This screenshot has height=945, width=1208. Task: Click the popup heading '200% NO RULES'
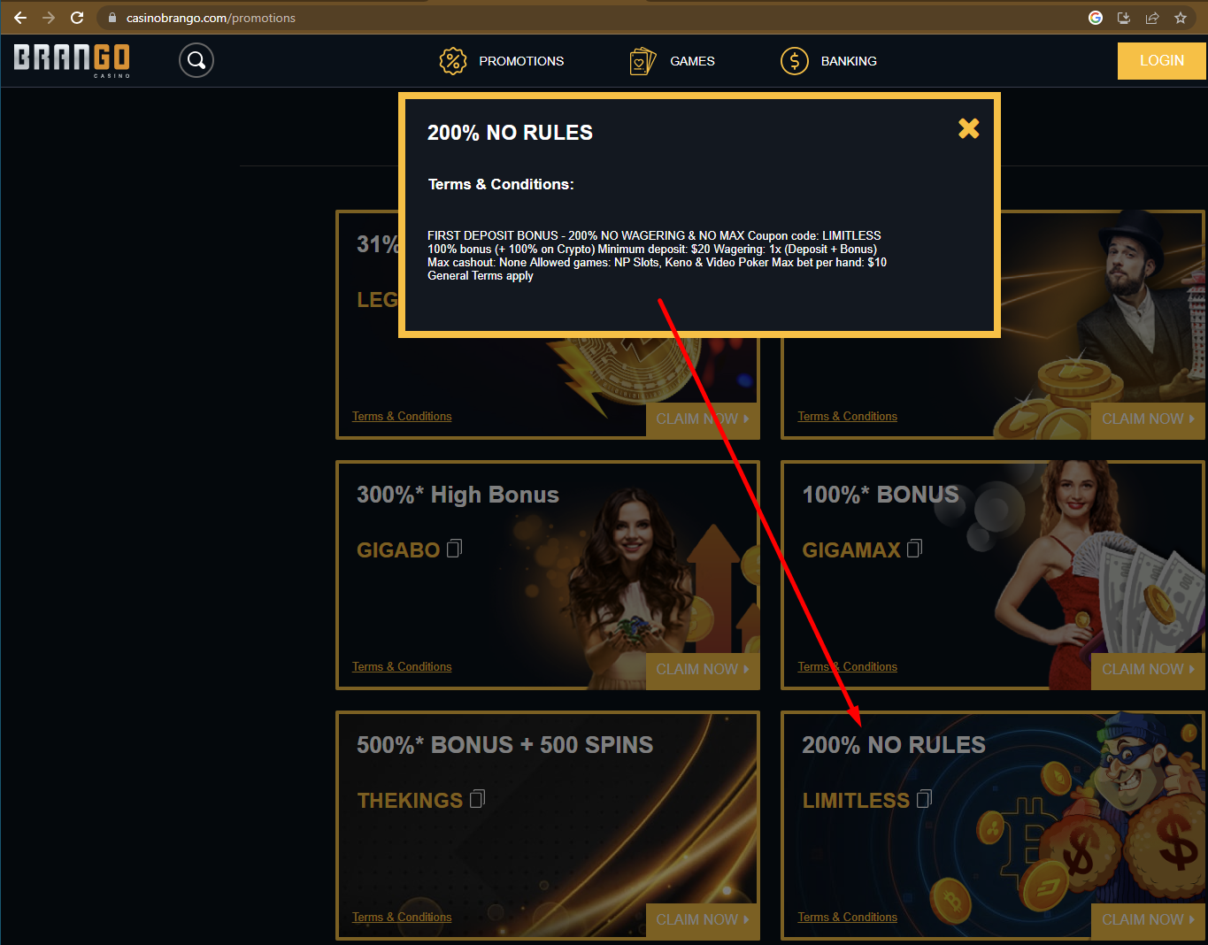pyautogui.click(x=510, y=133)
